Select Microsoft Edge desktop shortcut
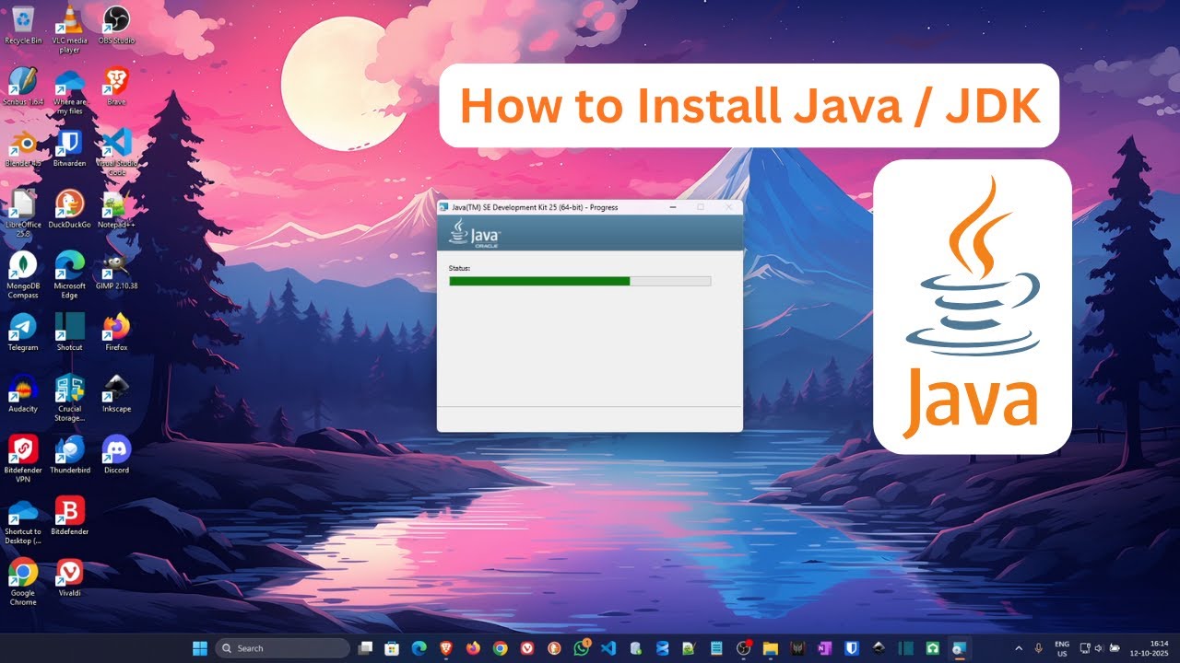The image size is (1180, 663). point(69,274)
